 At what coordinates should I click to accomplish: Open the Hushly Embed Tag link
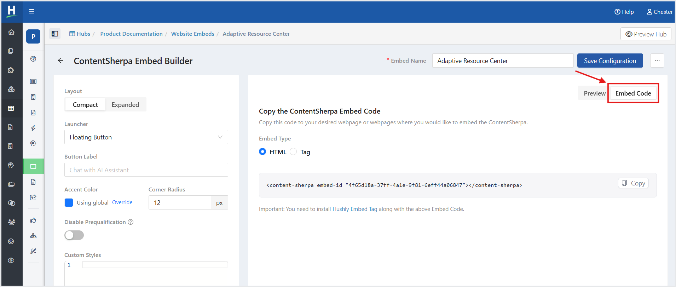[x=355, y=209]
